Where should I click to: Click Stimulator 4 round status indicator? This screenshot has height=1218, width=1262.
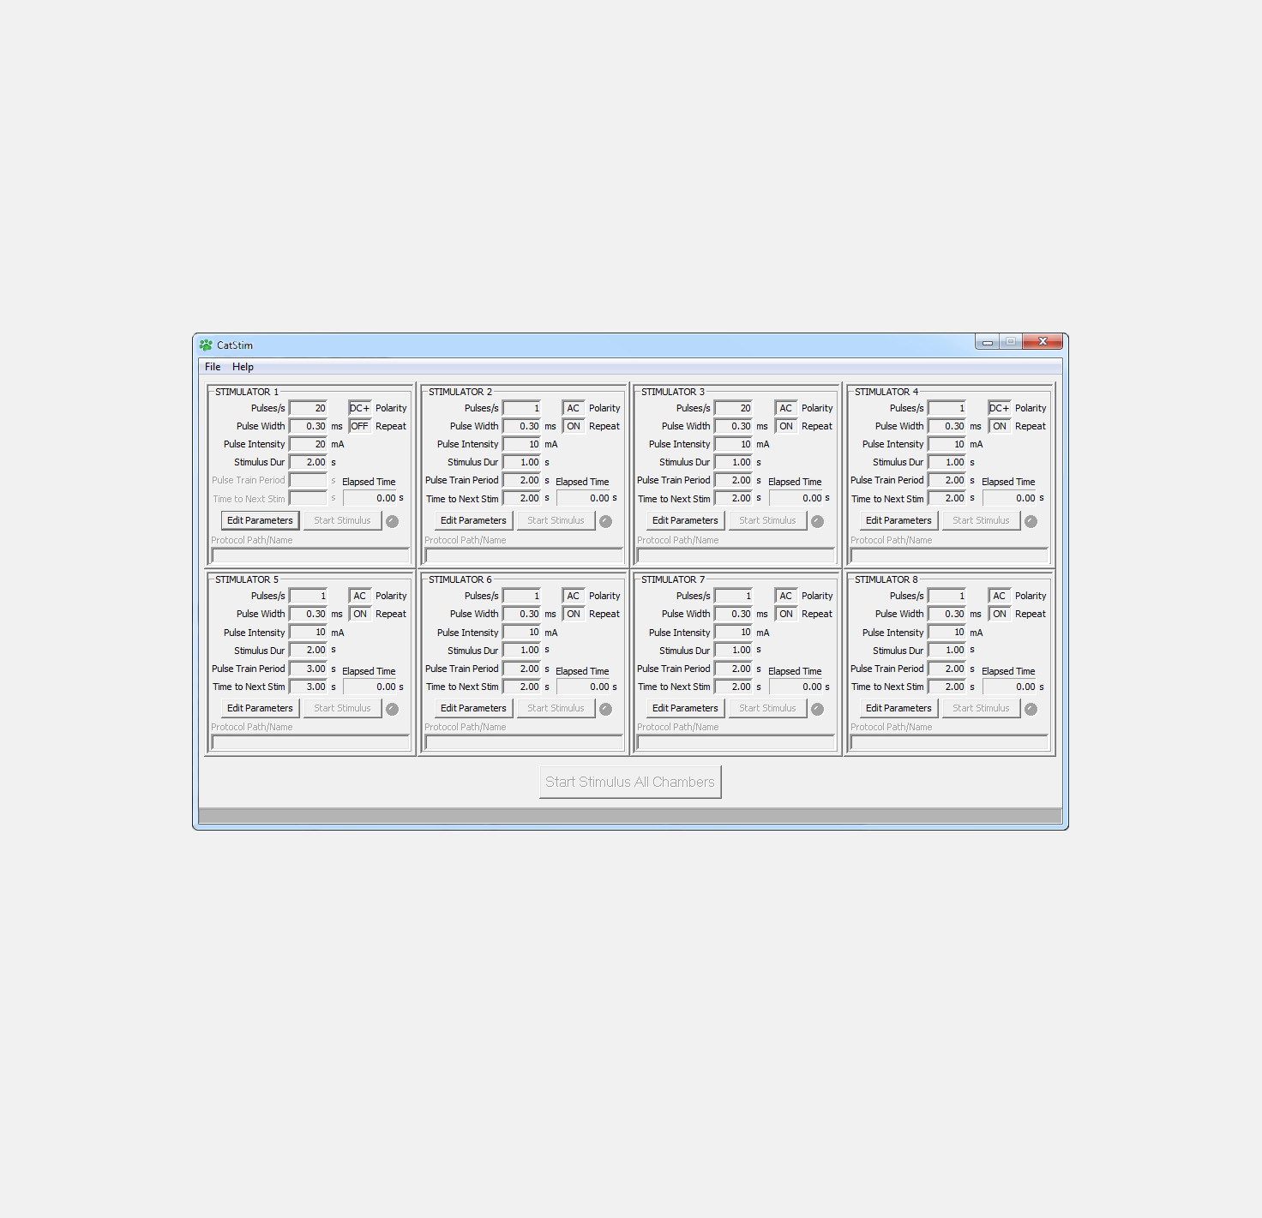(1031, 521)
